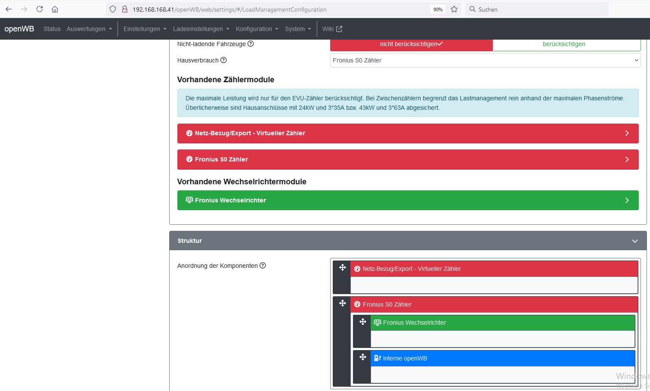Show help for Anordnung der Komponenten
The width and height of the screenshot is (650, 391).
click(263, 265)
